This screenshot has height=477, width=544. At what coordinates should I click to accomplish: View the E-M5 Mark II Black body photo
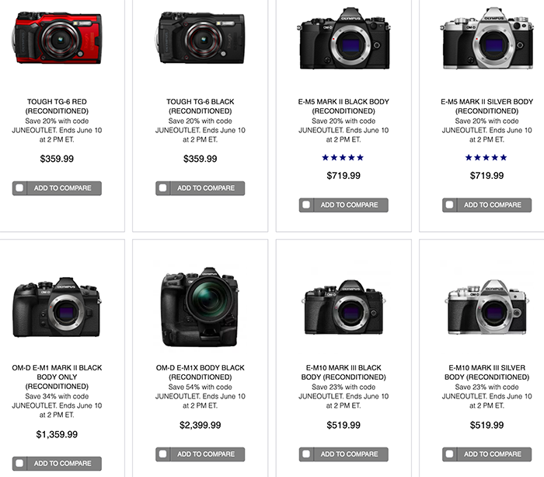[x=343, y=39]
